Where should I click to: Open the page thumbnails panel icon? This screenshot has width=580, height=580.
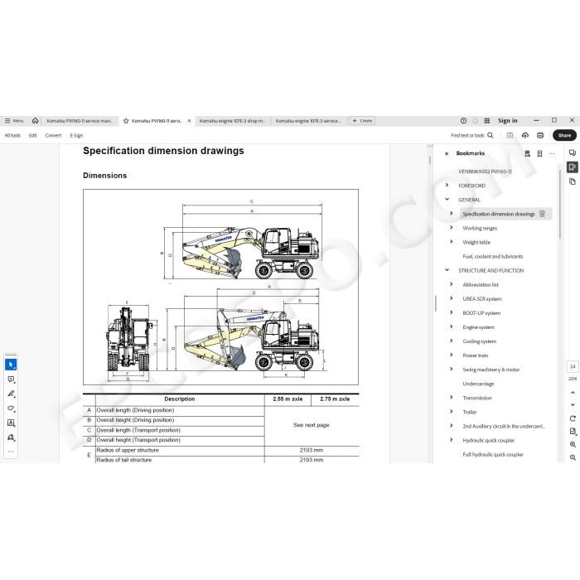point(573,181)
